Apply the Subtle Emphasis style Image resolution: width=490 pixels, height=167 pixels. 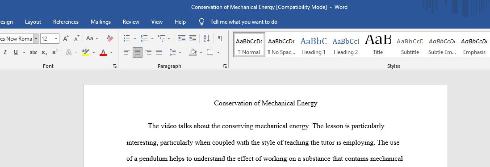point(442,45)
